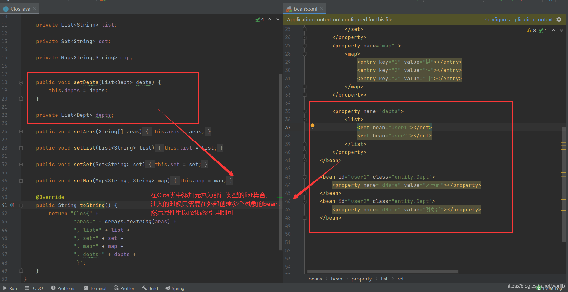Open Configure application context link
568x292 pixels.
click(519, 19)
